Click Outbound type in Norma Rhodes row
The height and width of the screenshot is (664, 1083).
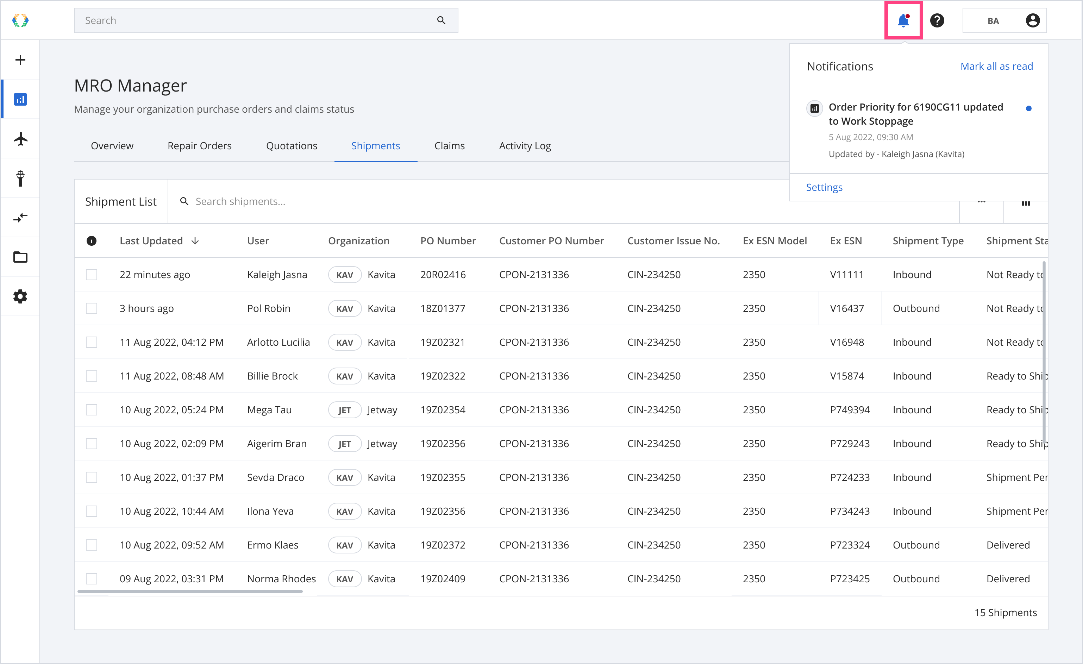[916, 579]
